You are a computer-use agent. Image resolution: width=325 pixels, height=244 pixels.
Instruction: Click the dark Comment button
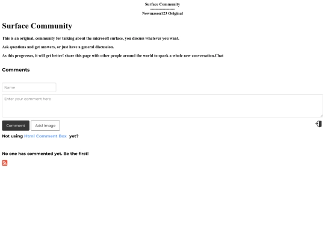(x=16, y=125)
